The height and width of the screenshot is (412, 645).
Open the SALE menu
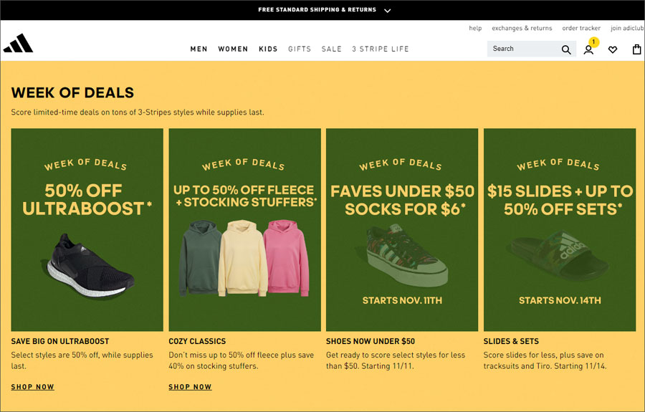332,49
